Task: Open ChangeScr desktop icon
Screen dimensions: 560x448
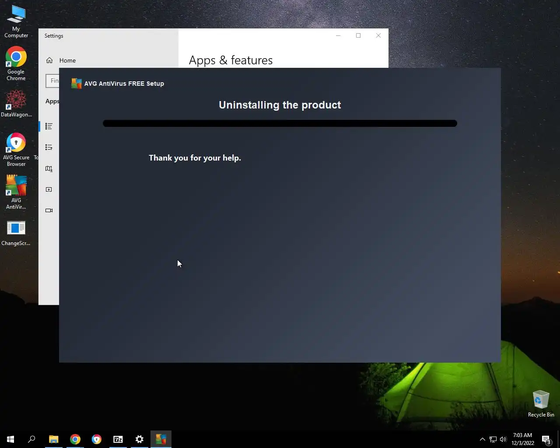Action: tap(16, 233)
